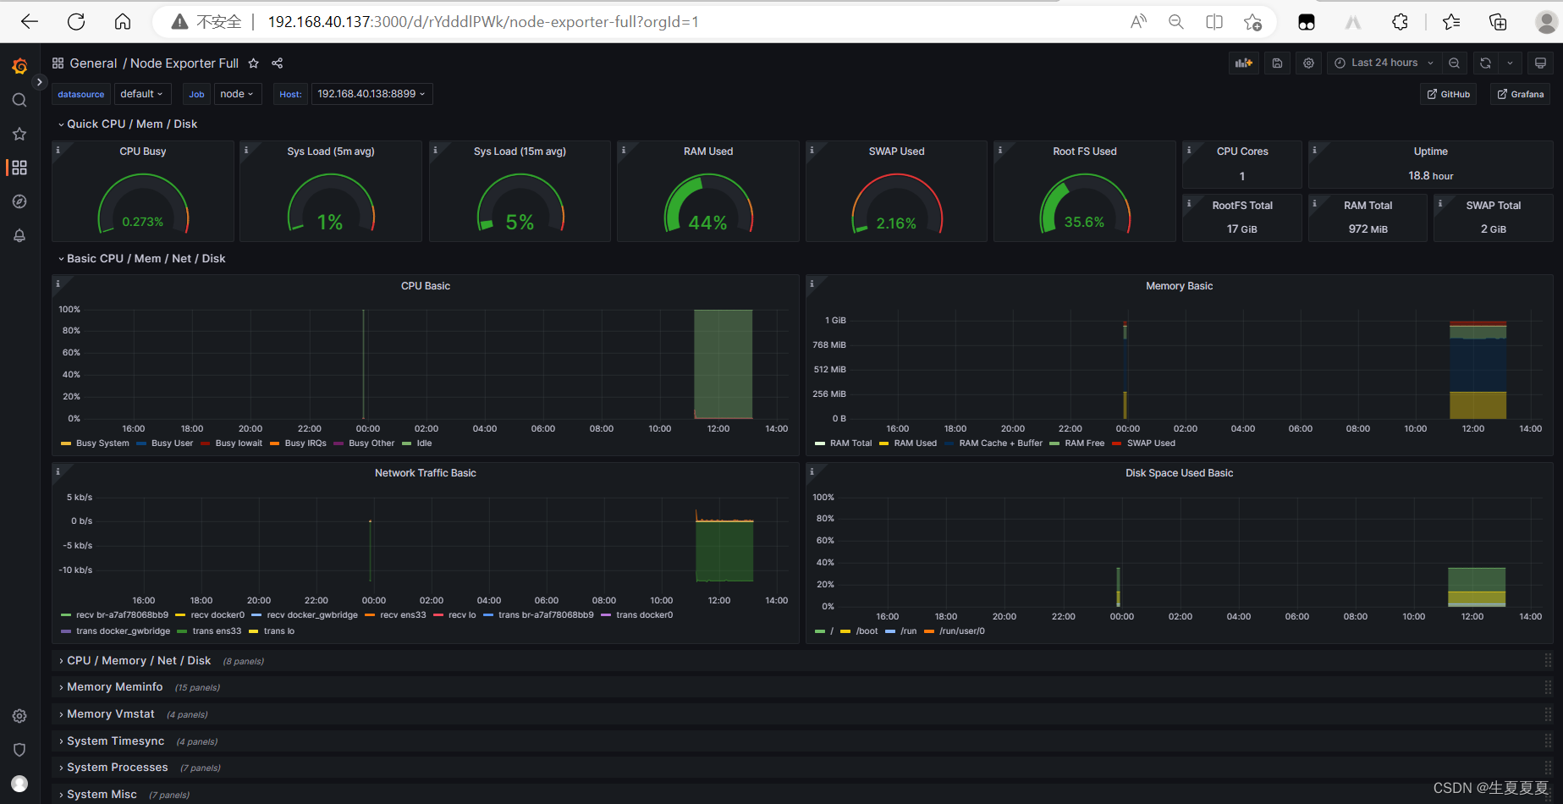1563x804 pixels.
Task: Open the GitHub link button
Action: pos(1448,94)
